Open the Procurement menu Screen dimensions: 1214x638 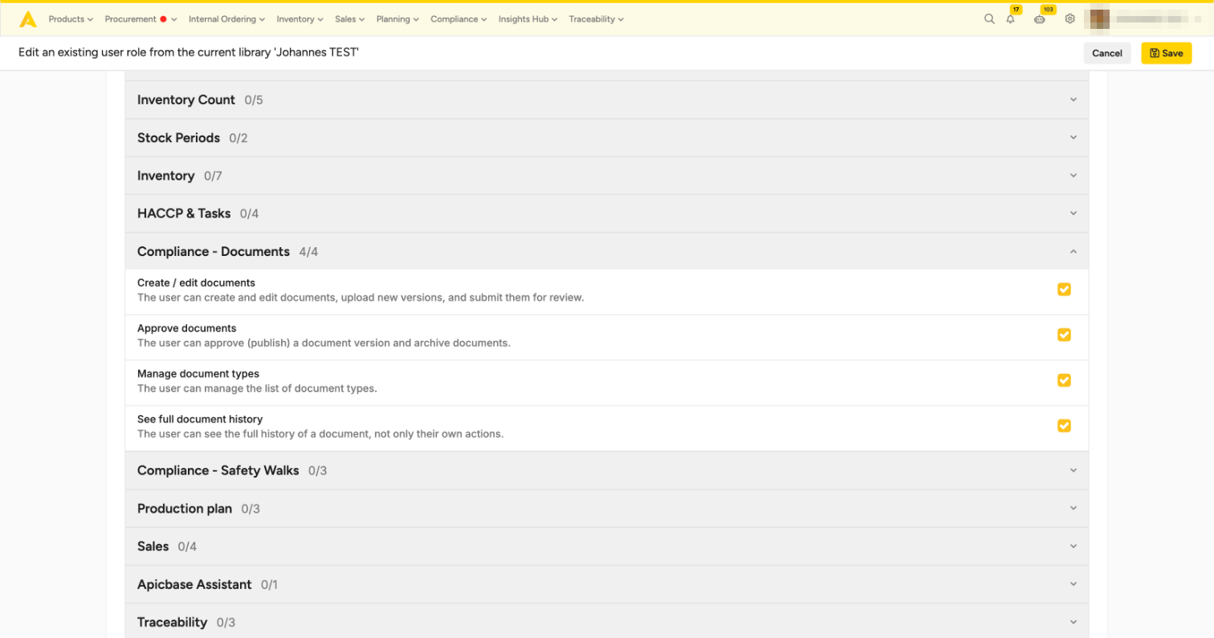click(x=141, y=19)
